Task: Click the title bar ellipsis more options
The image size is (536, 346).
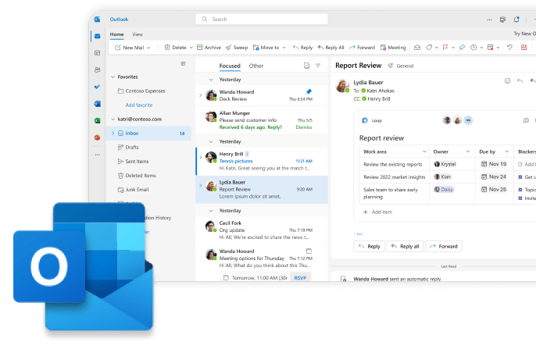Action: [x=489, y=20]
